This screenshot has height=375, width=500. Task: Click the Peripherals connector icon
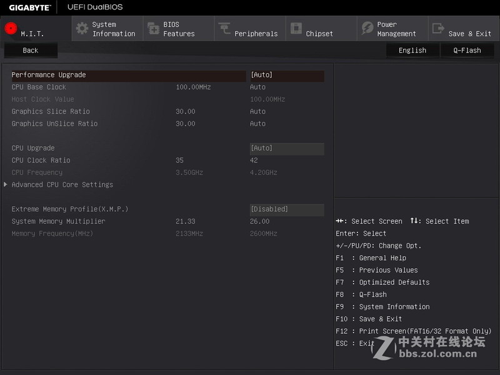(224, 28)
